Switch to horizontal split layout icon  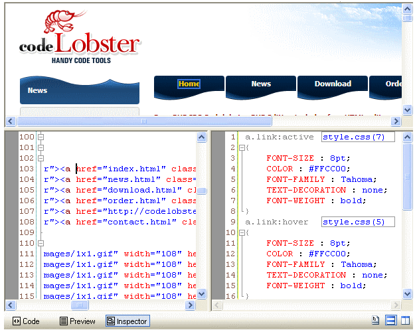click(x=390, y=321)
